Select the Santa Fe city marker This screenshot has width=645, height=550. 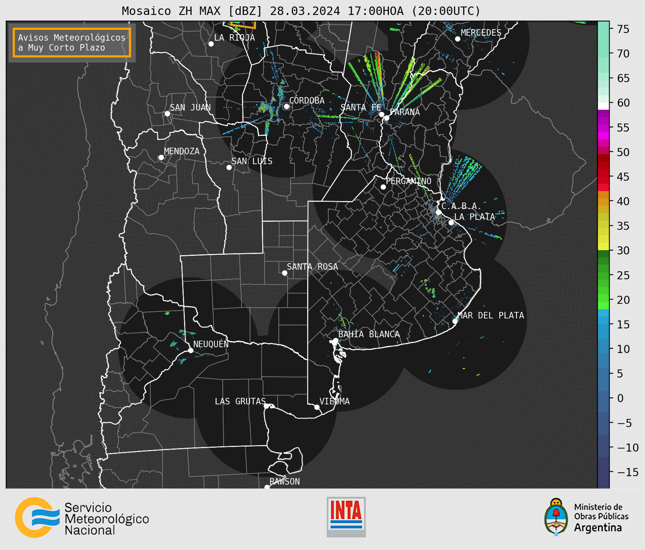coord(382,114)
